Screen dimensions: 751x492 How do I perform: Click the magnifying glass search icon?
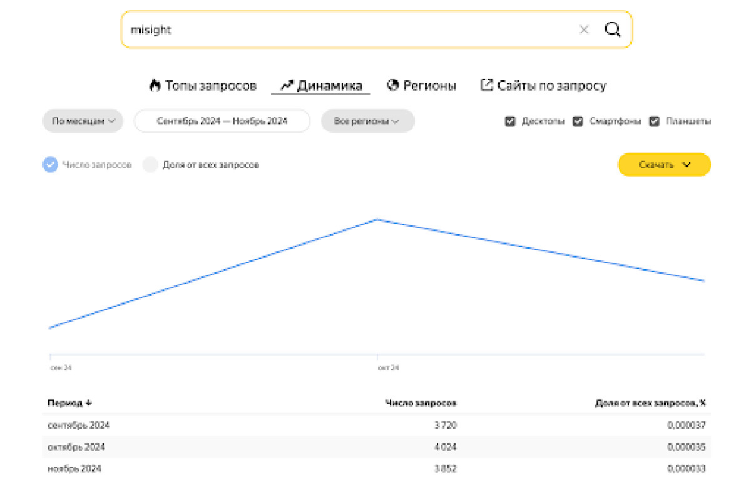[612, 29]
